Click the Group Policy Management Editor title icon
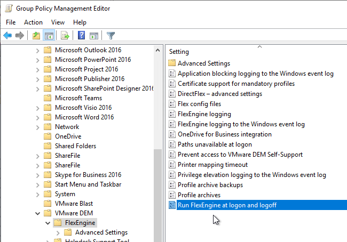 tap(9, 9)
